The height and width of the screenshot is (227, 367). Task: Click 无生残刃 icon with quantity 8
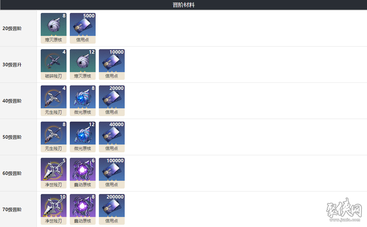[54, 137]
